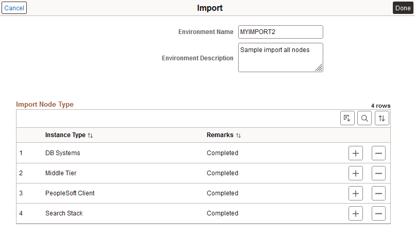415x234 pixels.
Task: Click the Done button
Action: coord(403,8)
